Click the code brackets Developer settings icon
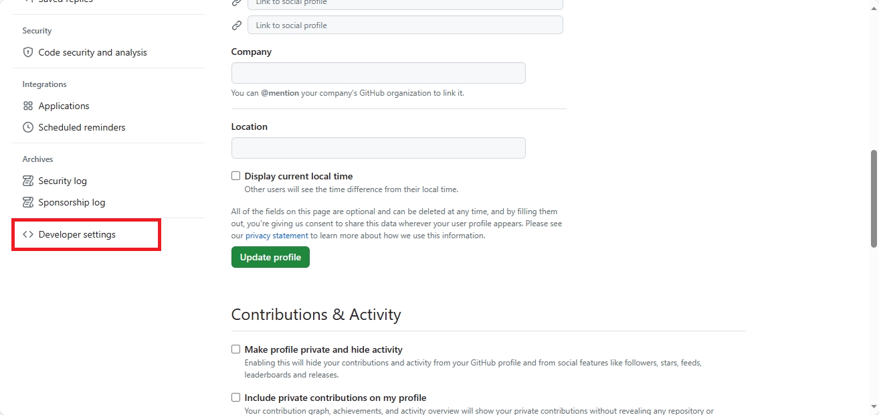879x415 pixels. [x=28, y=234]
